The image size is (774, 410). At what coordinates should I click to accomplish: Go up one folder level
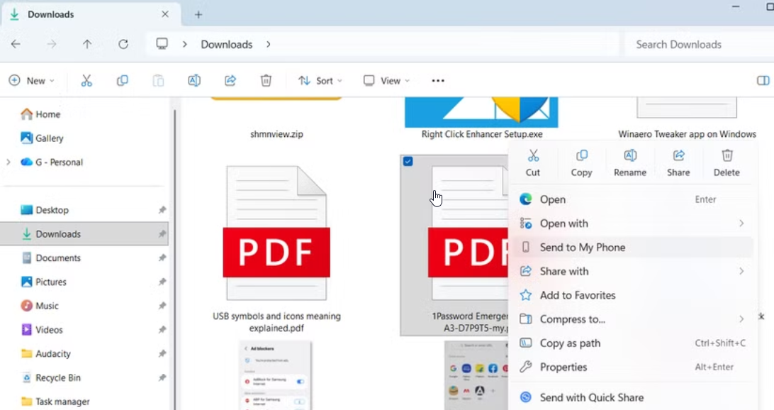87,44
